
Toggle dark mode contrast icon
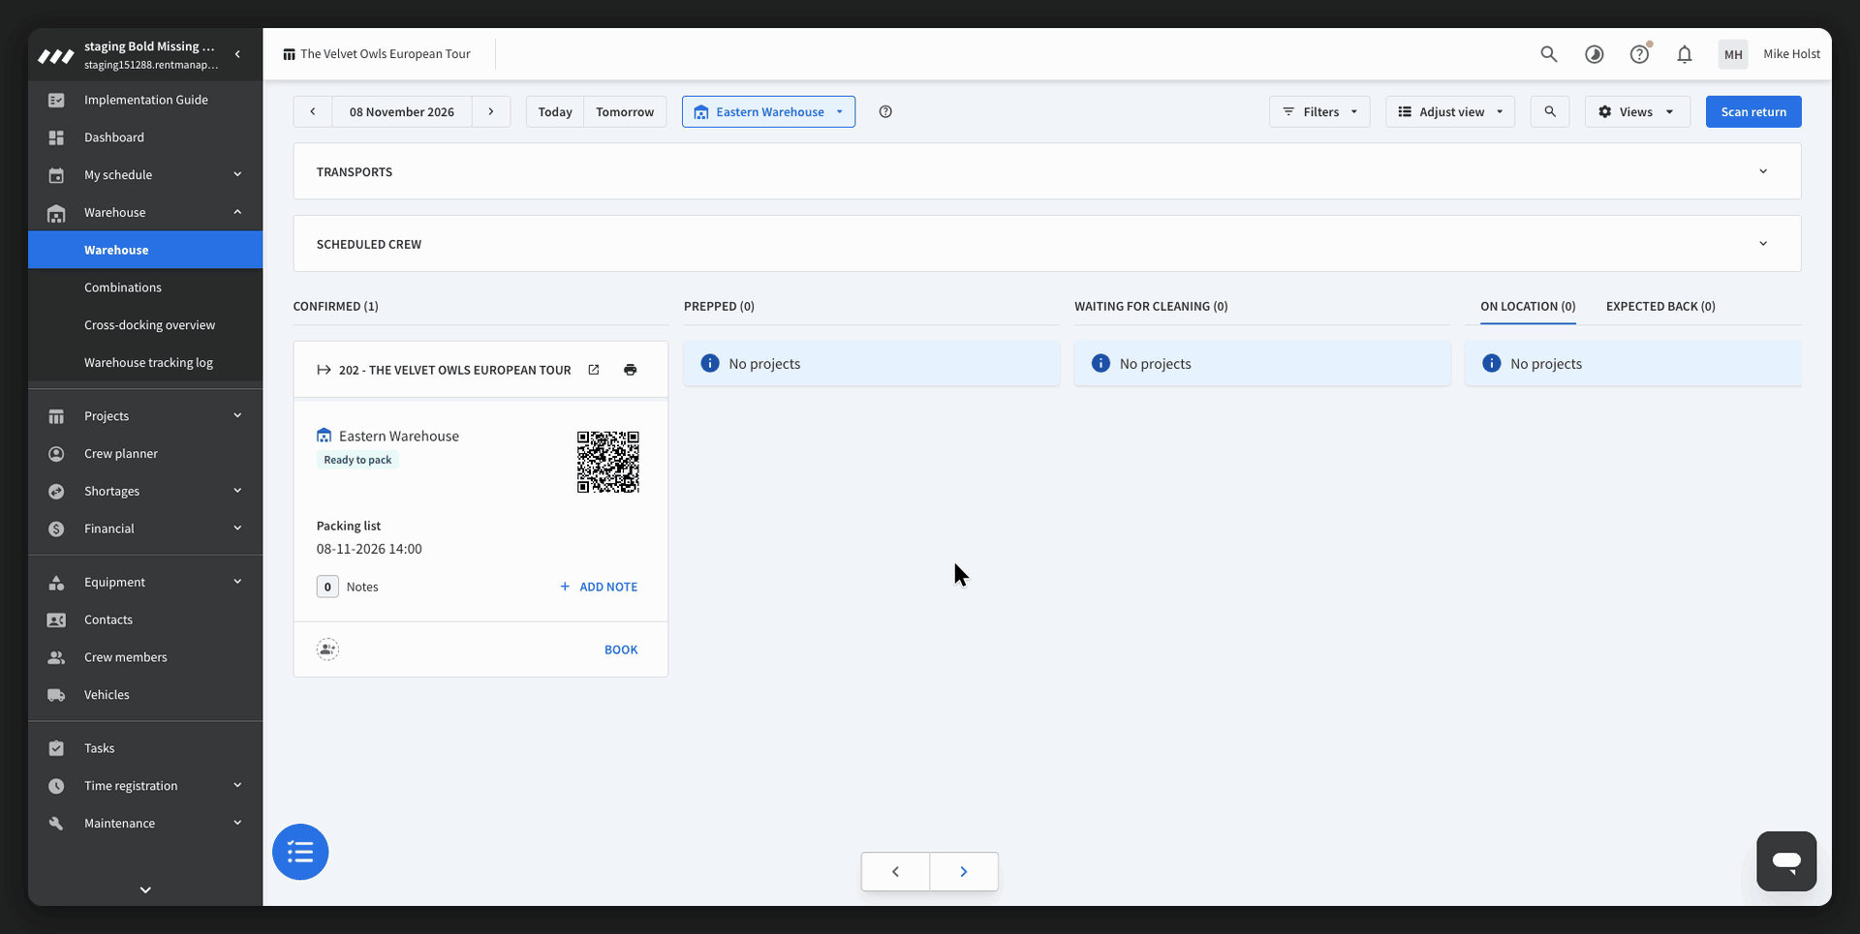[1594, 54]
